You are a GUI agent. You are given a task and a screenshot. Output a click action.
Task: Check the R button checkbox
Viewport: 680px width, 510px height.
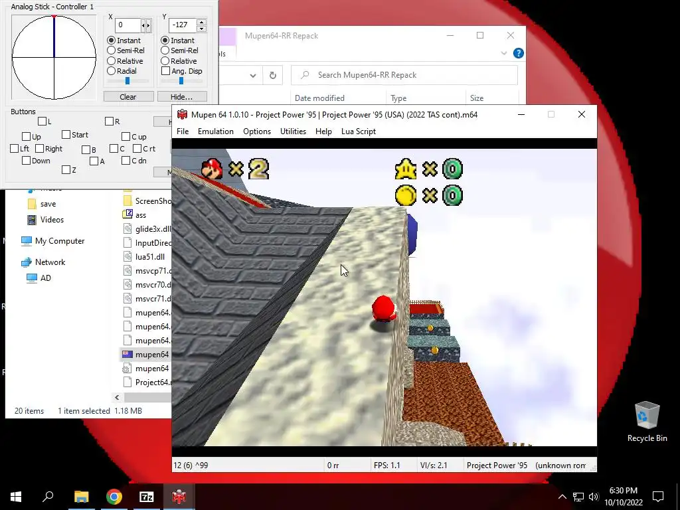[x=110, y=122]
